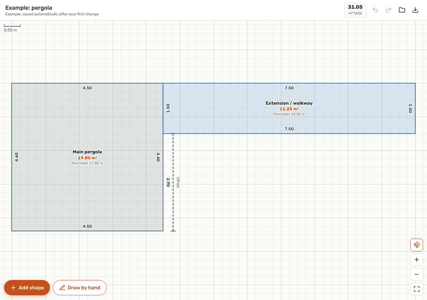Click the bottom 7.50 dimension of the walkway
Viewport: 427px width, 300px height.
tap(289, 129)
